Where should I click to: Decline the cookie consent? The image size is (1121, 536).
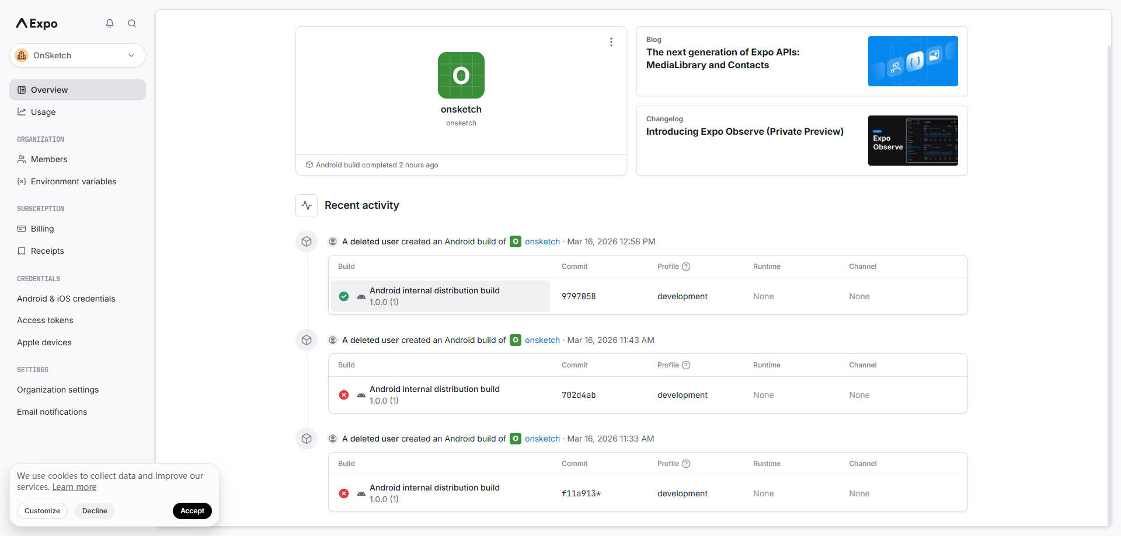[x=95, y=511]
